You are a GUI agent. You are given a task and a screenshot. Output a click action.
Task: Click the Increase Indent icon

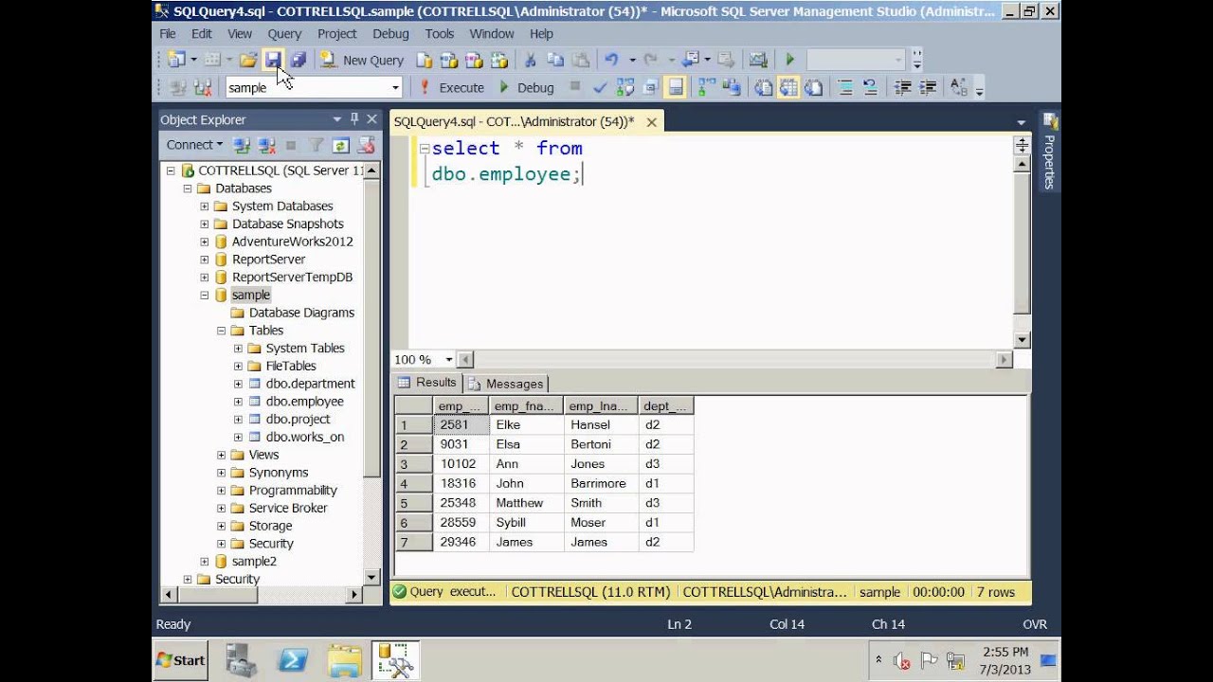(x=928, y=87)
